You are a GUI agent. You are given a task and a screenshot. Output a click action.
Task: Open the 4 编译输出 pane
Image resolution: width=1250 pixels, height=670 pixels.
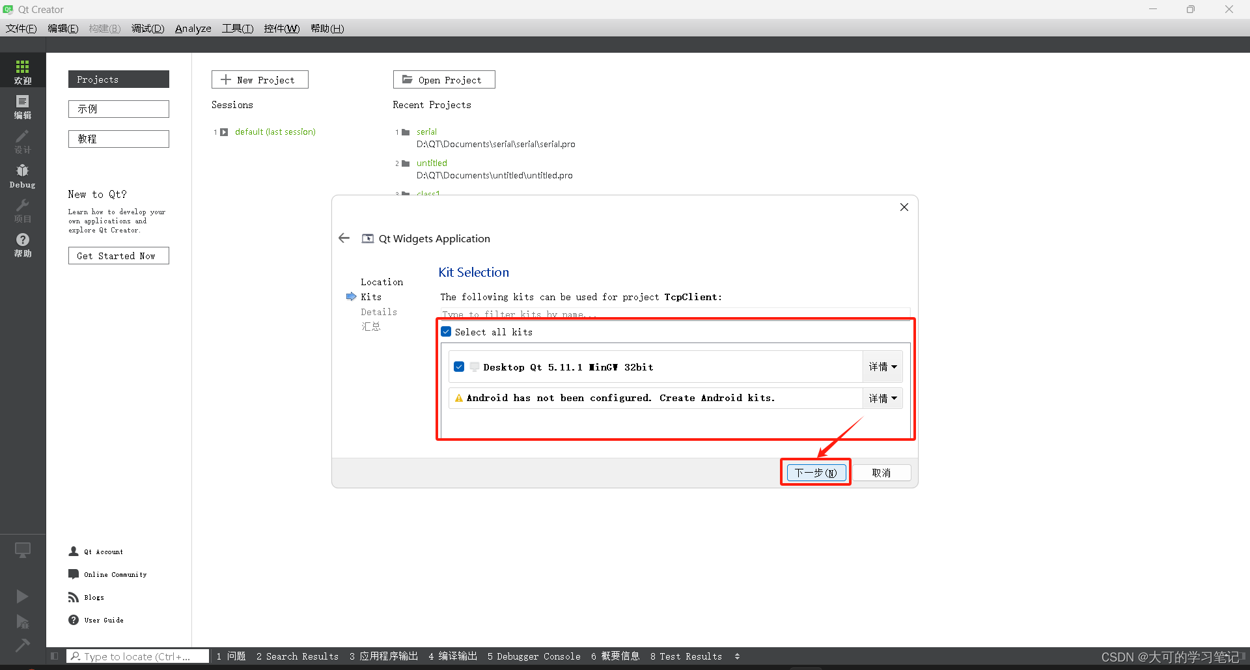point(453,656)
